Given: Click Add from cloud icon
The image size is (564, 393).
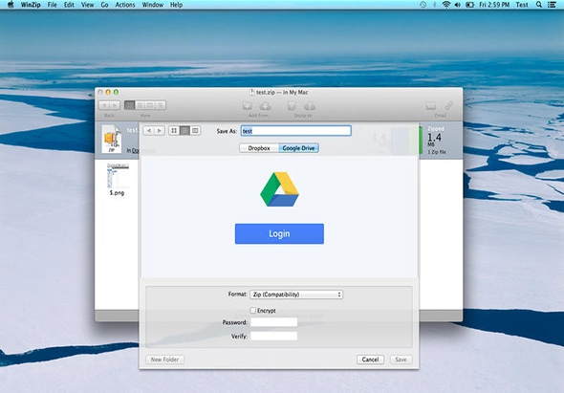Looking at the screenshot, I should pyautogui.click(x=265, y=105).
